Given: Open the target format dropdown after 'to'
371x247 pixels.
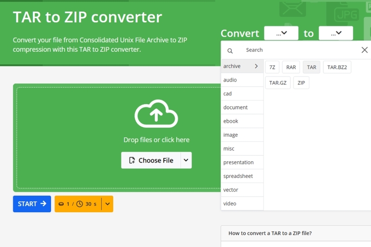Looking at the screenshot, I should [x=336, y=33].
